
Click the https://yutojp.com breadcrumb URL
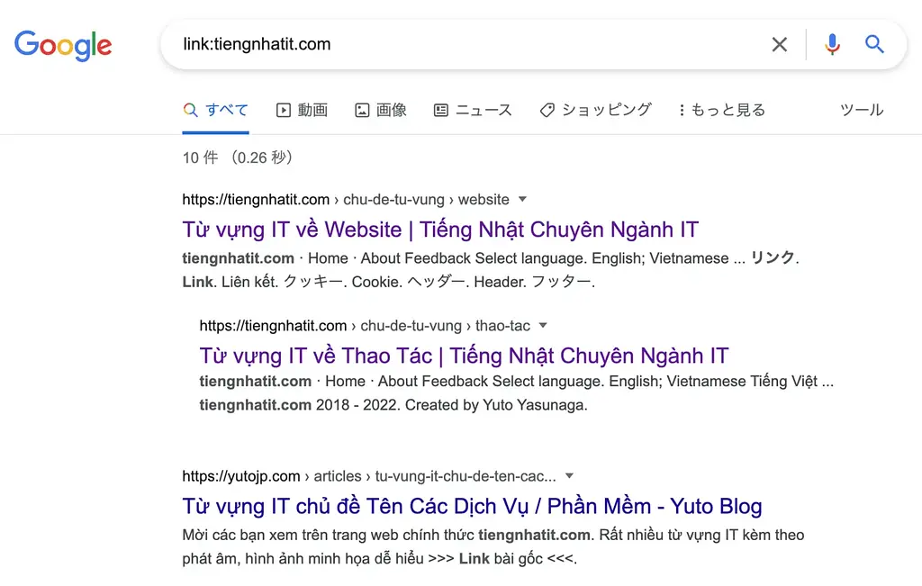241,475
